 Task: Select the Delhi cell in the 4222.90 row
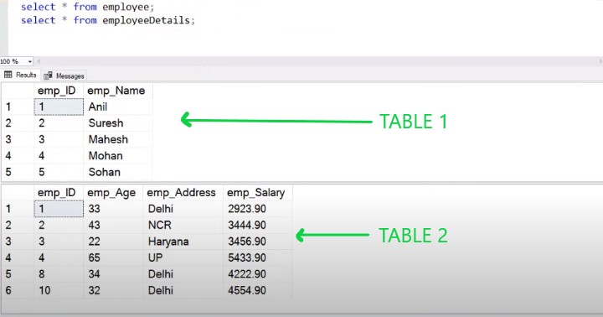(183, 274)
